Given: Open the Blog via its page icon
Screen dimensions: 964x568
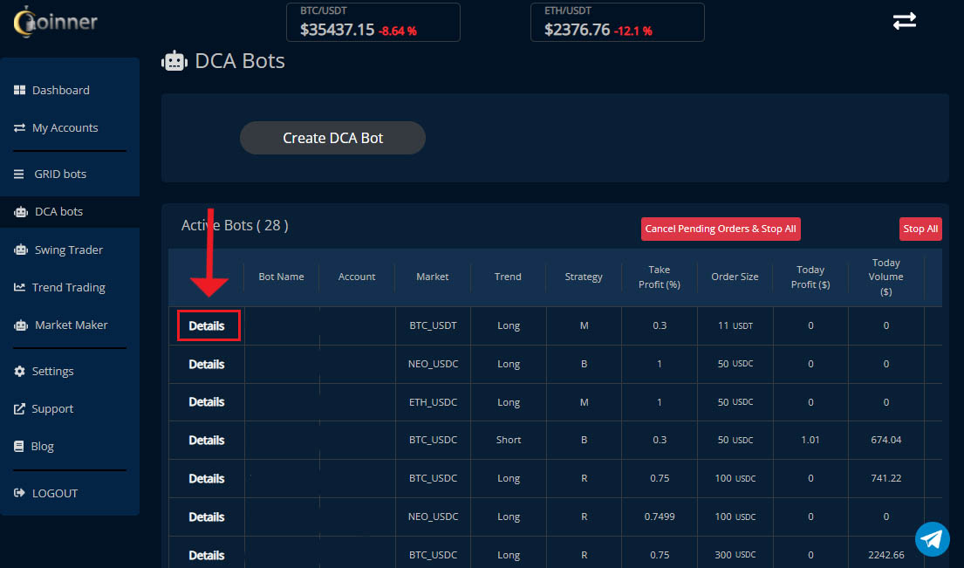Looking at the screenshot, I should (17, 446).
